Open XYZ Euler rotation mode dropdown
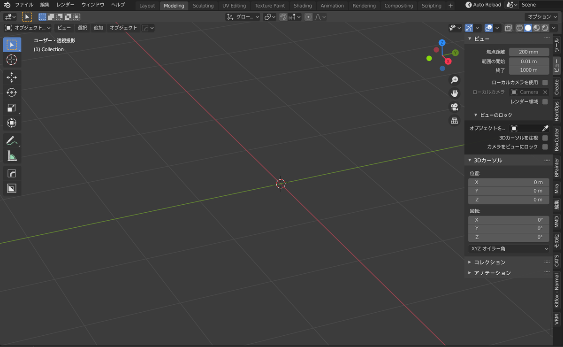563x347 pixels. pos(509,248)
